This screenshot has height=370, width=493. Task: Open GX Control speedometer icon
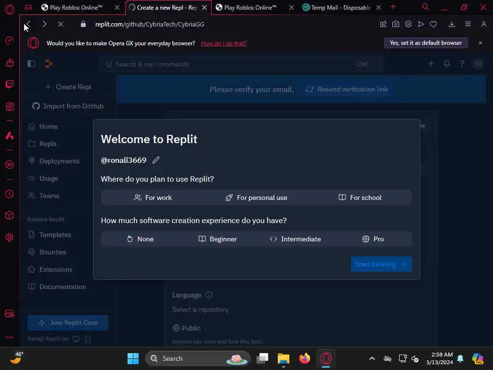pyautogui.click(x=10, y=40)
